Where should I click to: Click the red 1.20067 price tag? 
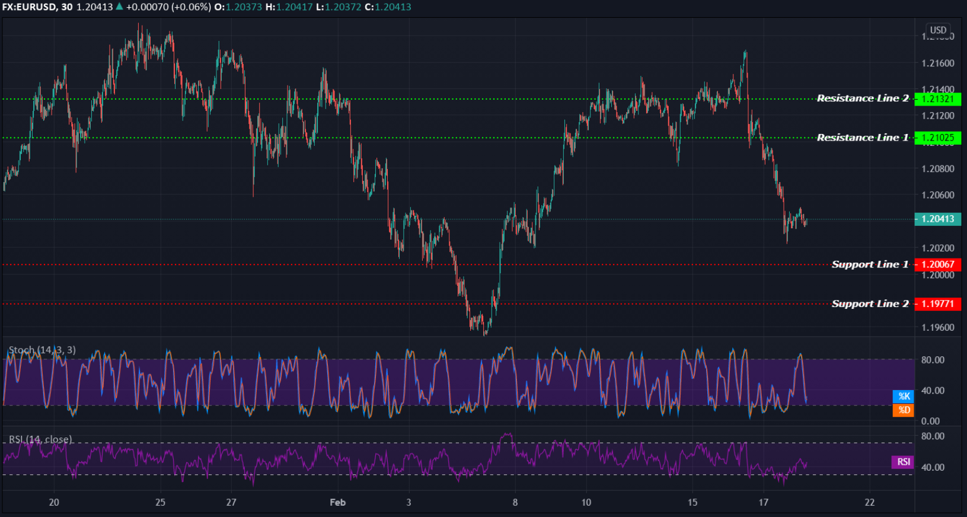(x=938, y=264)
